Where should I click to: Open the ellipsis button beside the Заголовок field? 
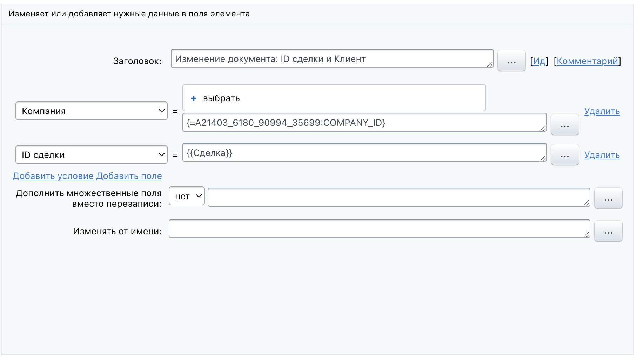point(511,61)
